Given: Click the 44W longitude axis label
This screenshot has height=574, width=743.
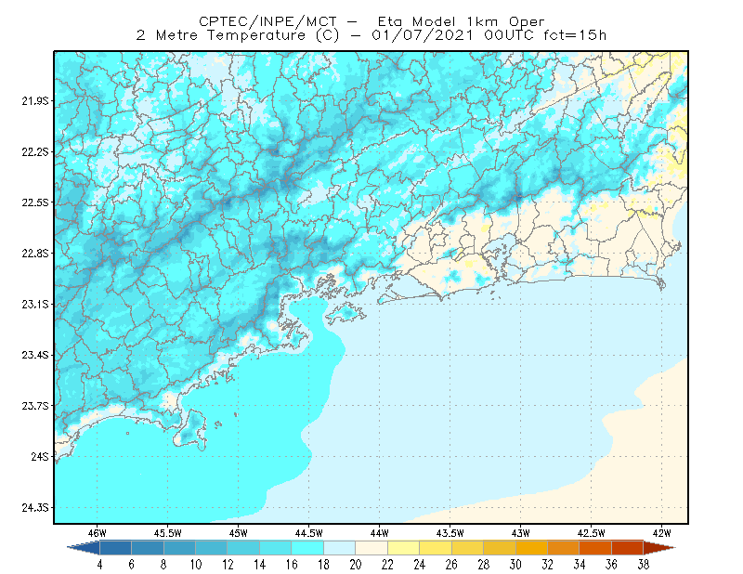Looking at the screenshot, I should coord(379,533).
